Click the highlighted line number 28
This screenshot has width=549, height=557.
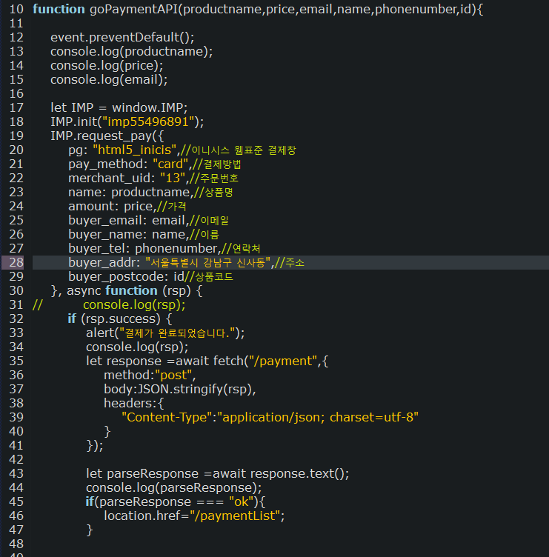click(x=16, y=262)
